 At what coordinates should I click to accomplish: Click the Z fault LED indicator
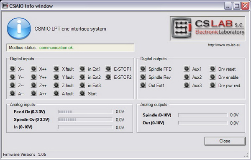[56, 85]
